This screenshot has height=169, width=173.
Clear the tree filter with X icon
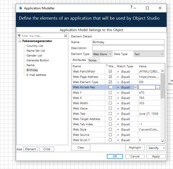point(65,36)
